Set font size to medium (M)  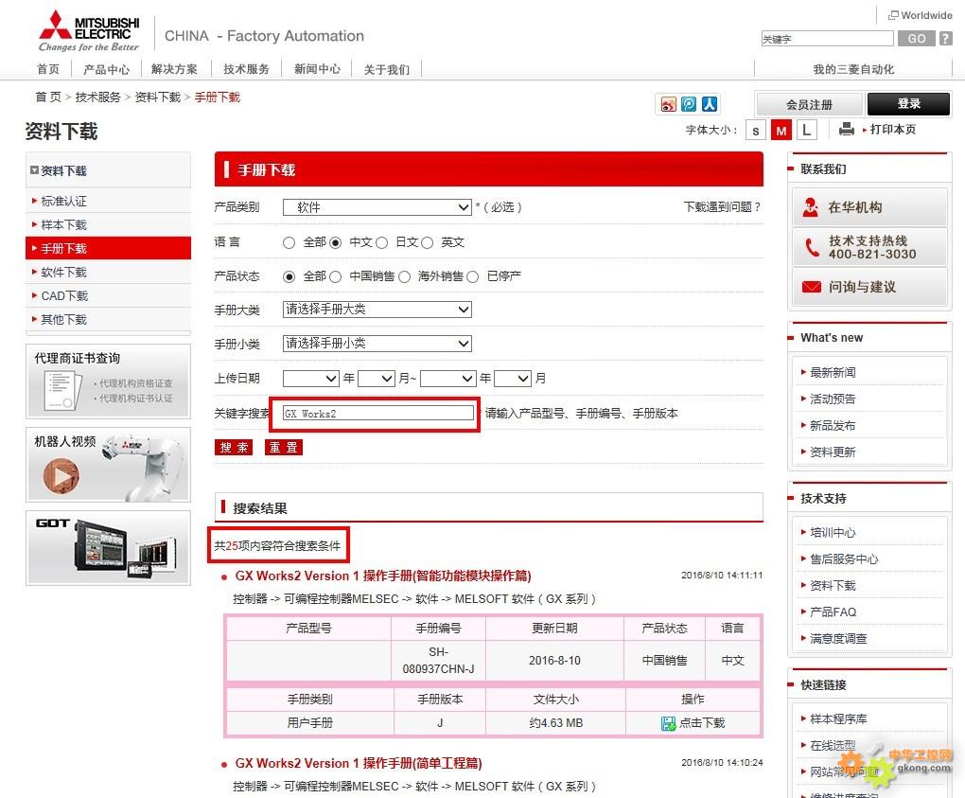(x=781, y=131)
